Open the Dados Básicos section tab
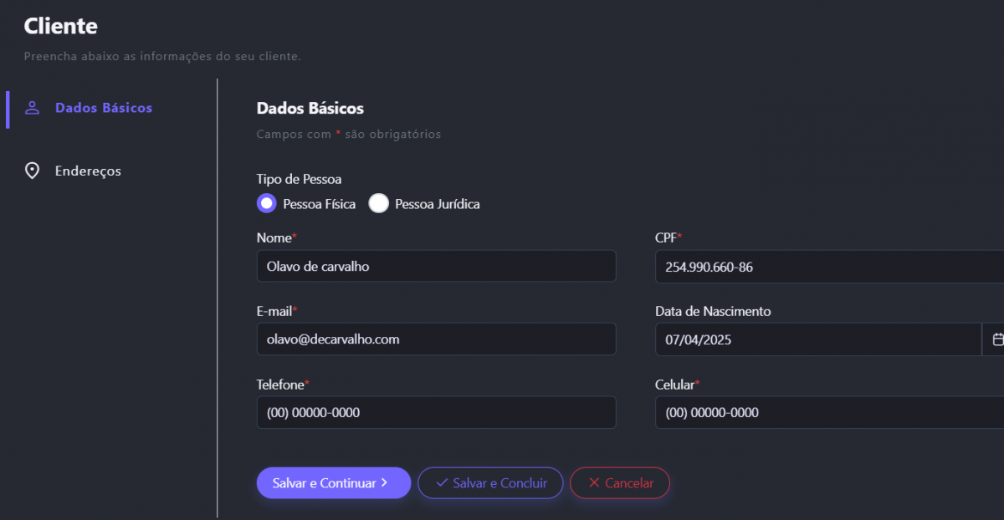This screenshot has height=520, width=1004. (x=104, y=108)
